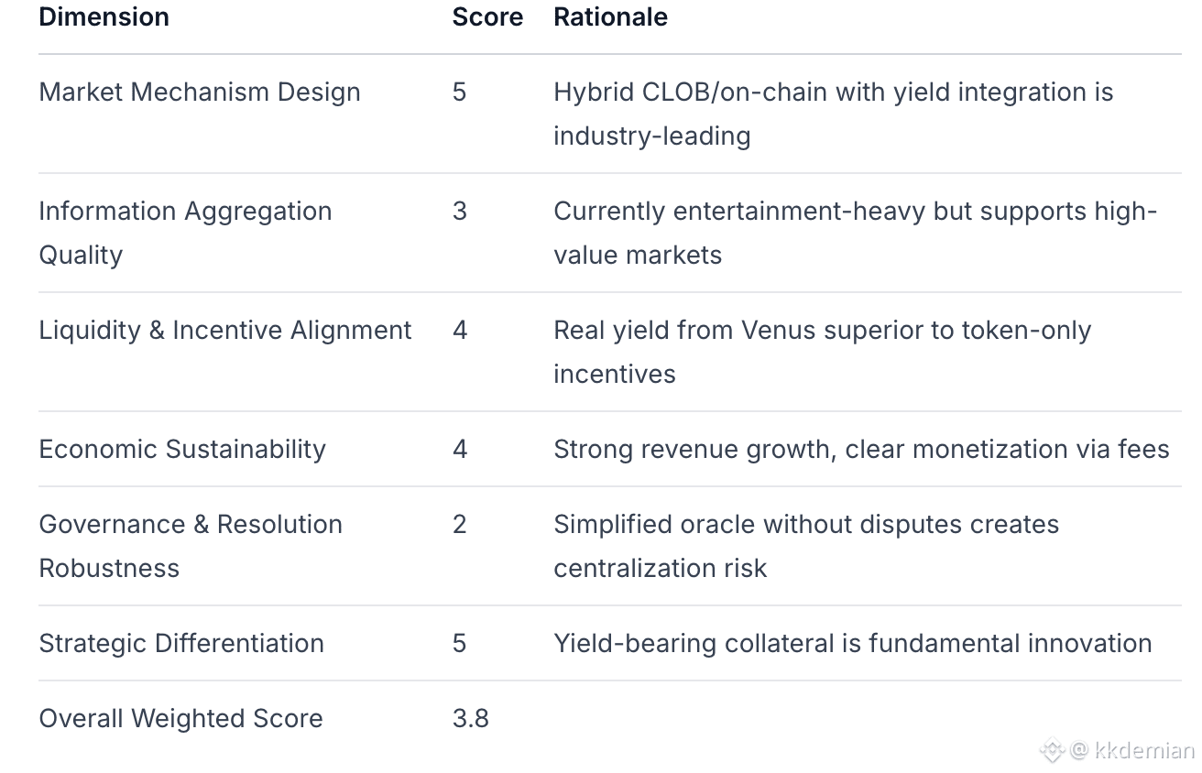The height and width of the screenshot is (773, 1202).
Task: Click the Dimension column header
Action: [x=104, y=16]
